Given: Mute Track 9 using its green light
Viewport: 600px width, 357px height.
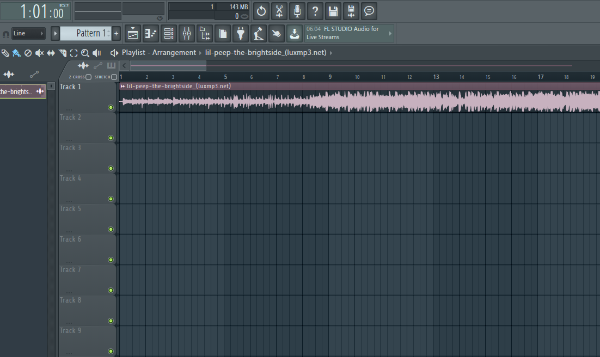Looking at the screenshot, I should (111, 351).
